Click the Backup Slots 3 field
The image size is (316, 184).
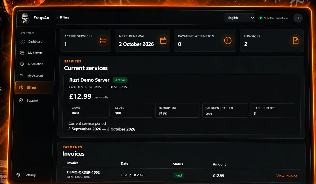273,110
